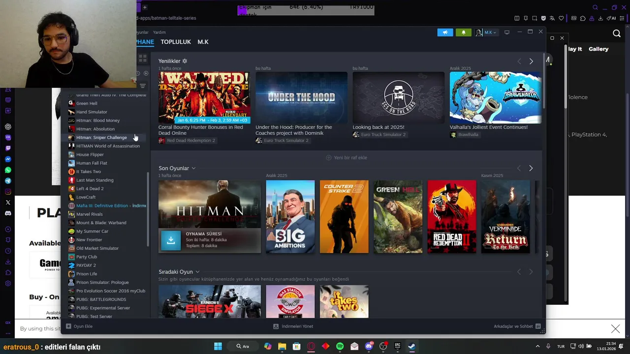The height and width of the screenshot is (354, 630).
Task: Click the webpage search magnifier icon
Action: (617, 33)
